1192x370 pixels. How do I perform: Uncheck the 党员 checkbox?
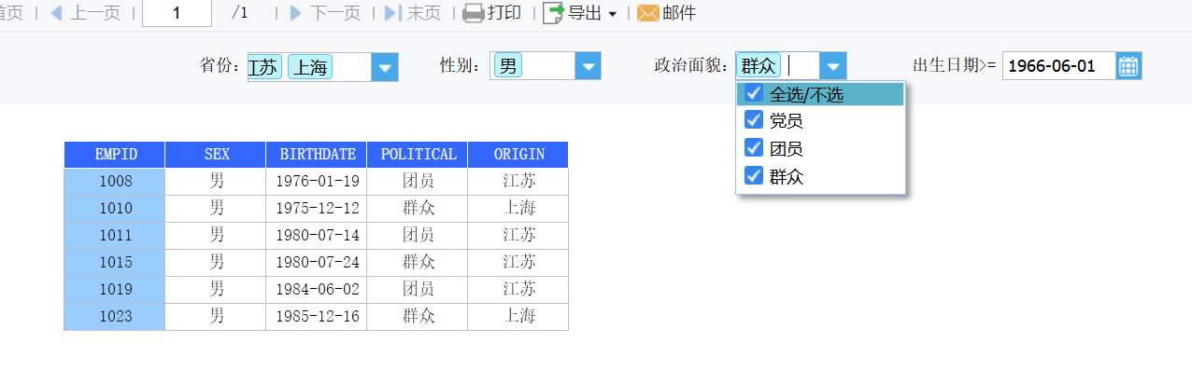click(754, 120)
